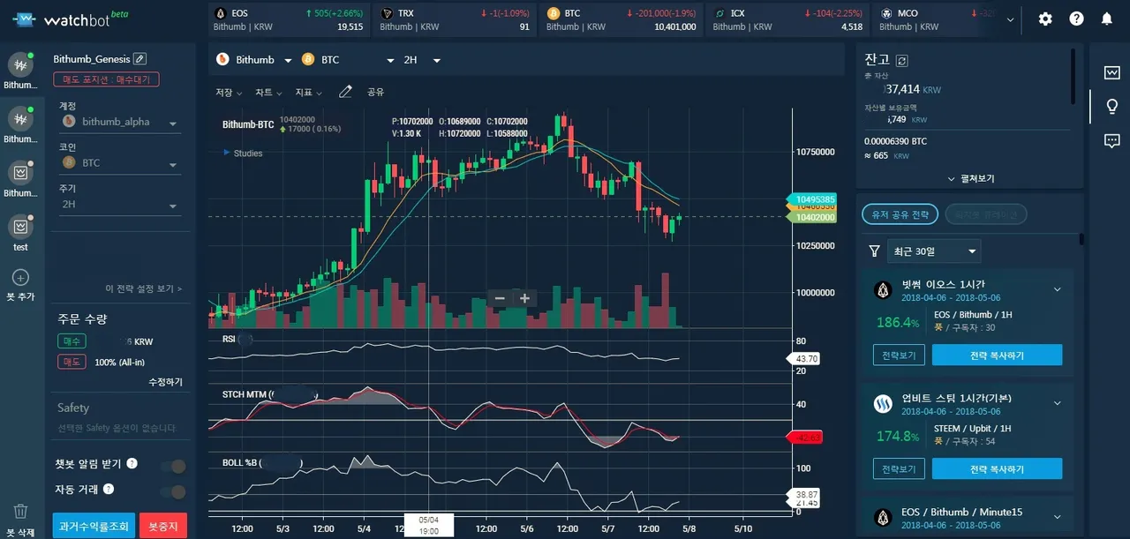
Task: Click the BTC coin icon in chart header
Action: 308,60
